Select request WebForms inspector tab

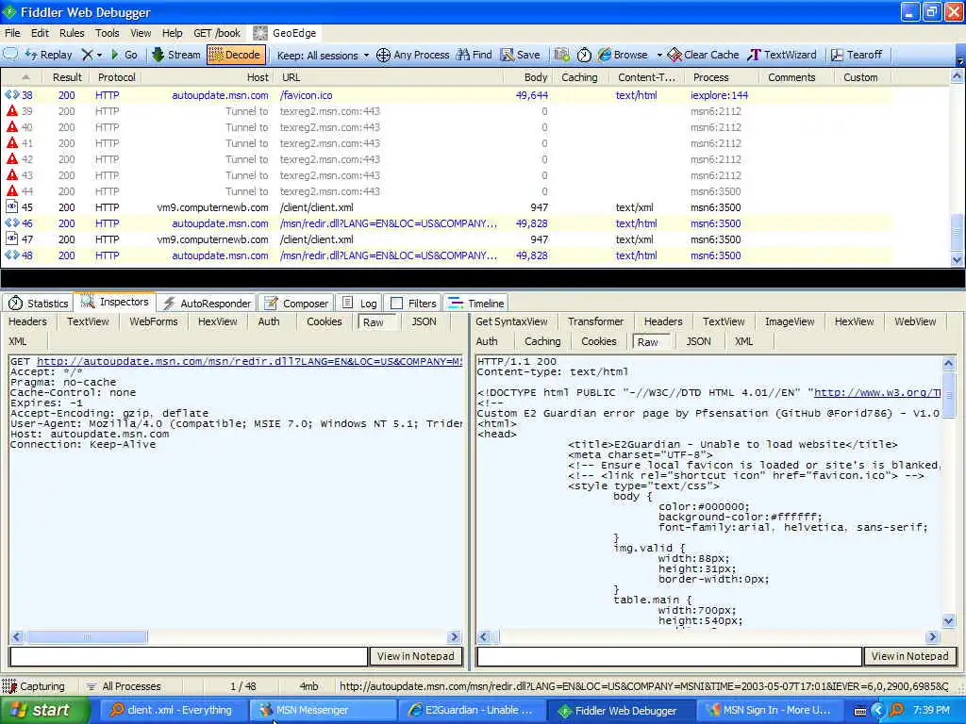pyautogui.click(x=154, y=321)
